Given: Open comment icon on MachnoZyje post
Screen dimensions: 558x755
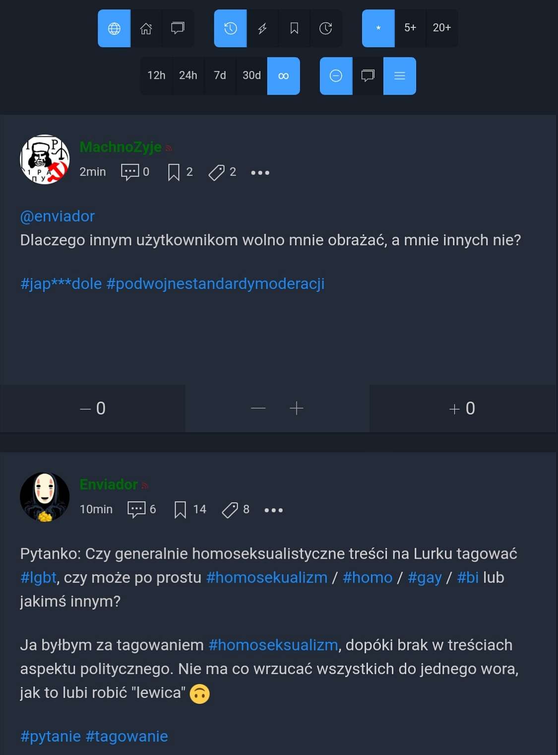Looking at the screenshot, I should coord(130,172).
